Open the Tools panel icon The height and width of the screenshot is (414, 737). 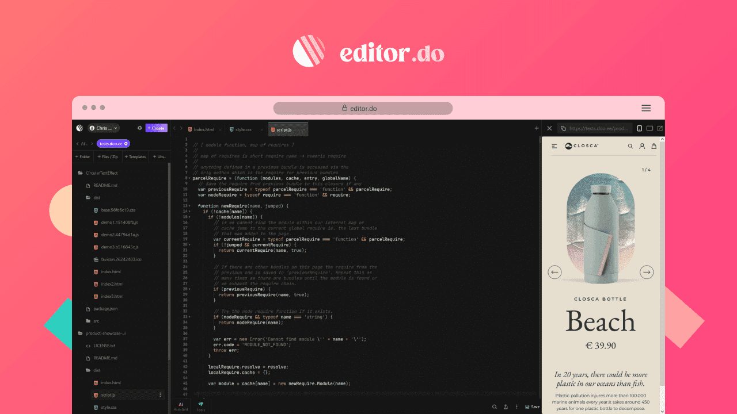(x=201, y=406)
